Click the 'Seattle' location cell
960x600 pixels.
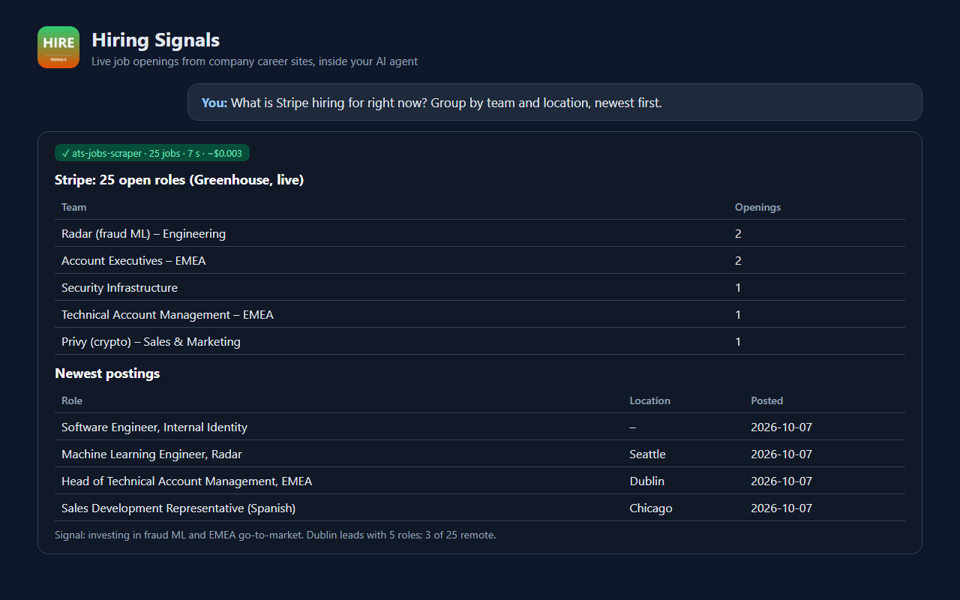[648, 454]
